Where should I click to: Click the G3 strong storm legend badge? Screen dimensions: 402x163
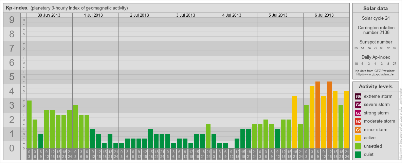358,113
